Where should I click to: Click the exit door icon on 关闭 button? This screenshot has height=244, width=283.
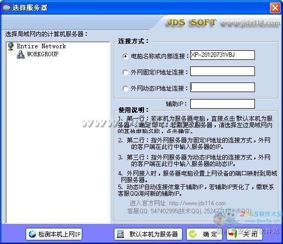[x=233, y=234]
